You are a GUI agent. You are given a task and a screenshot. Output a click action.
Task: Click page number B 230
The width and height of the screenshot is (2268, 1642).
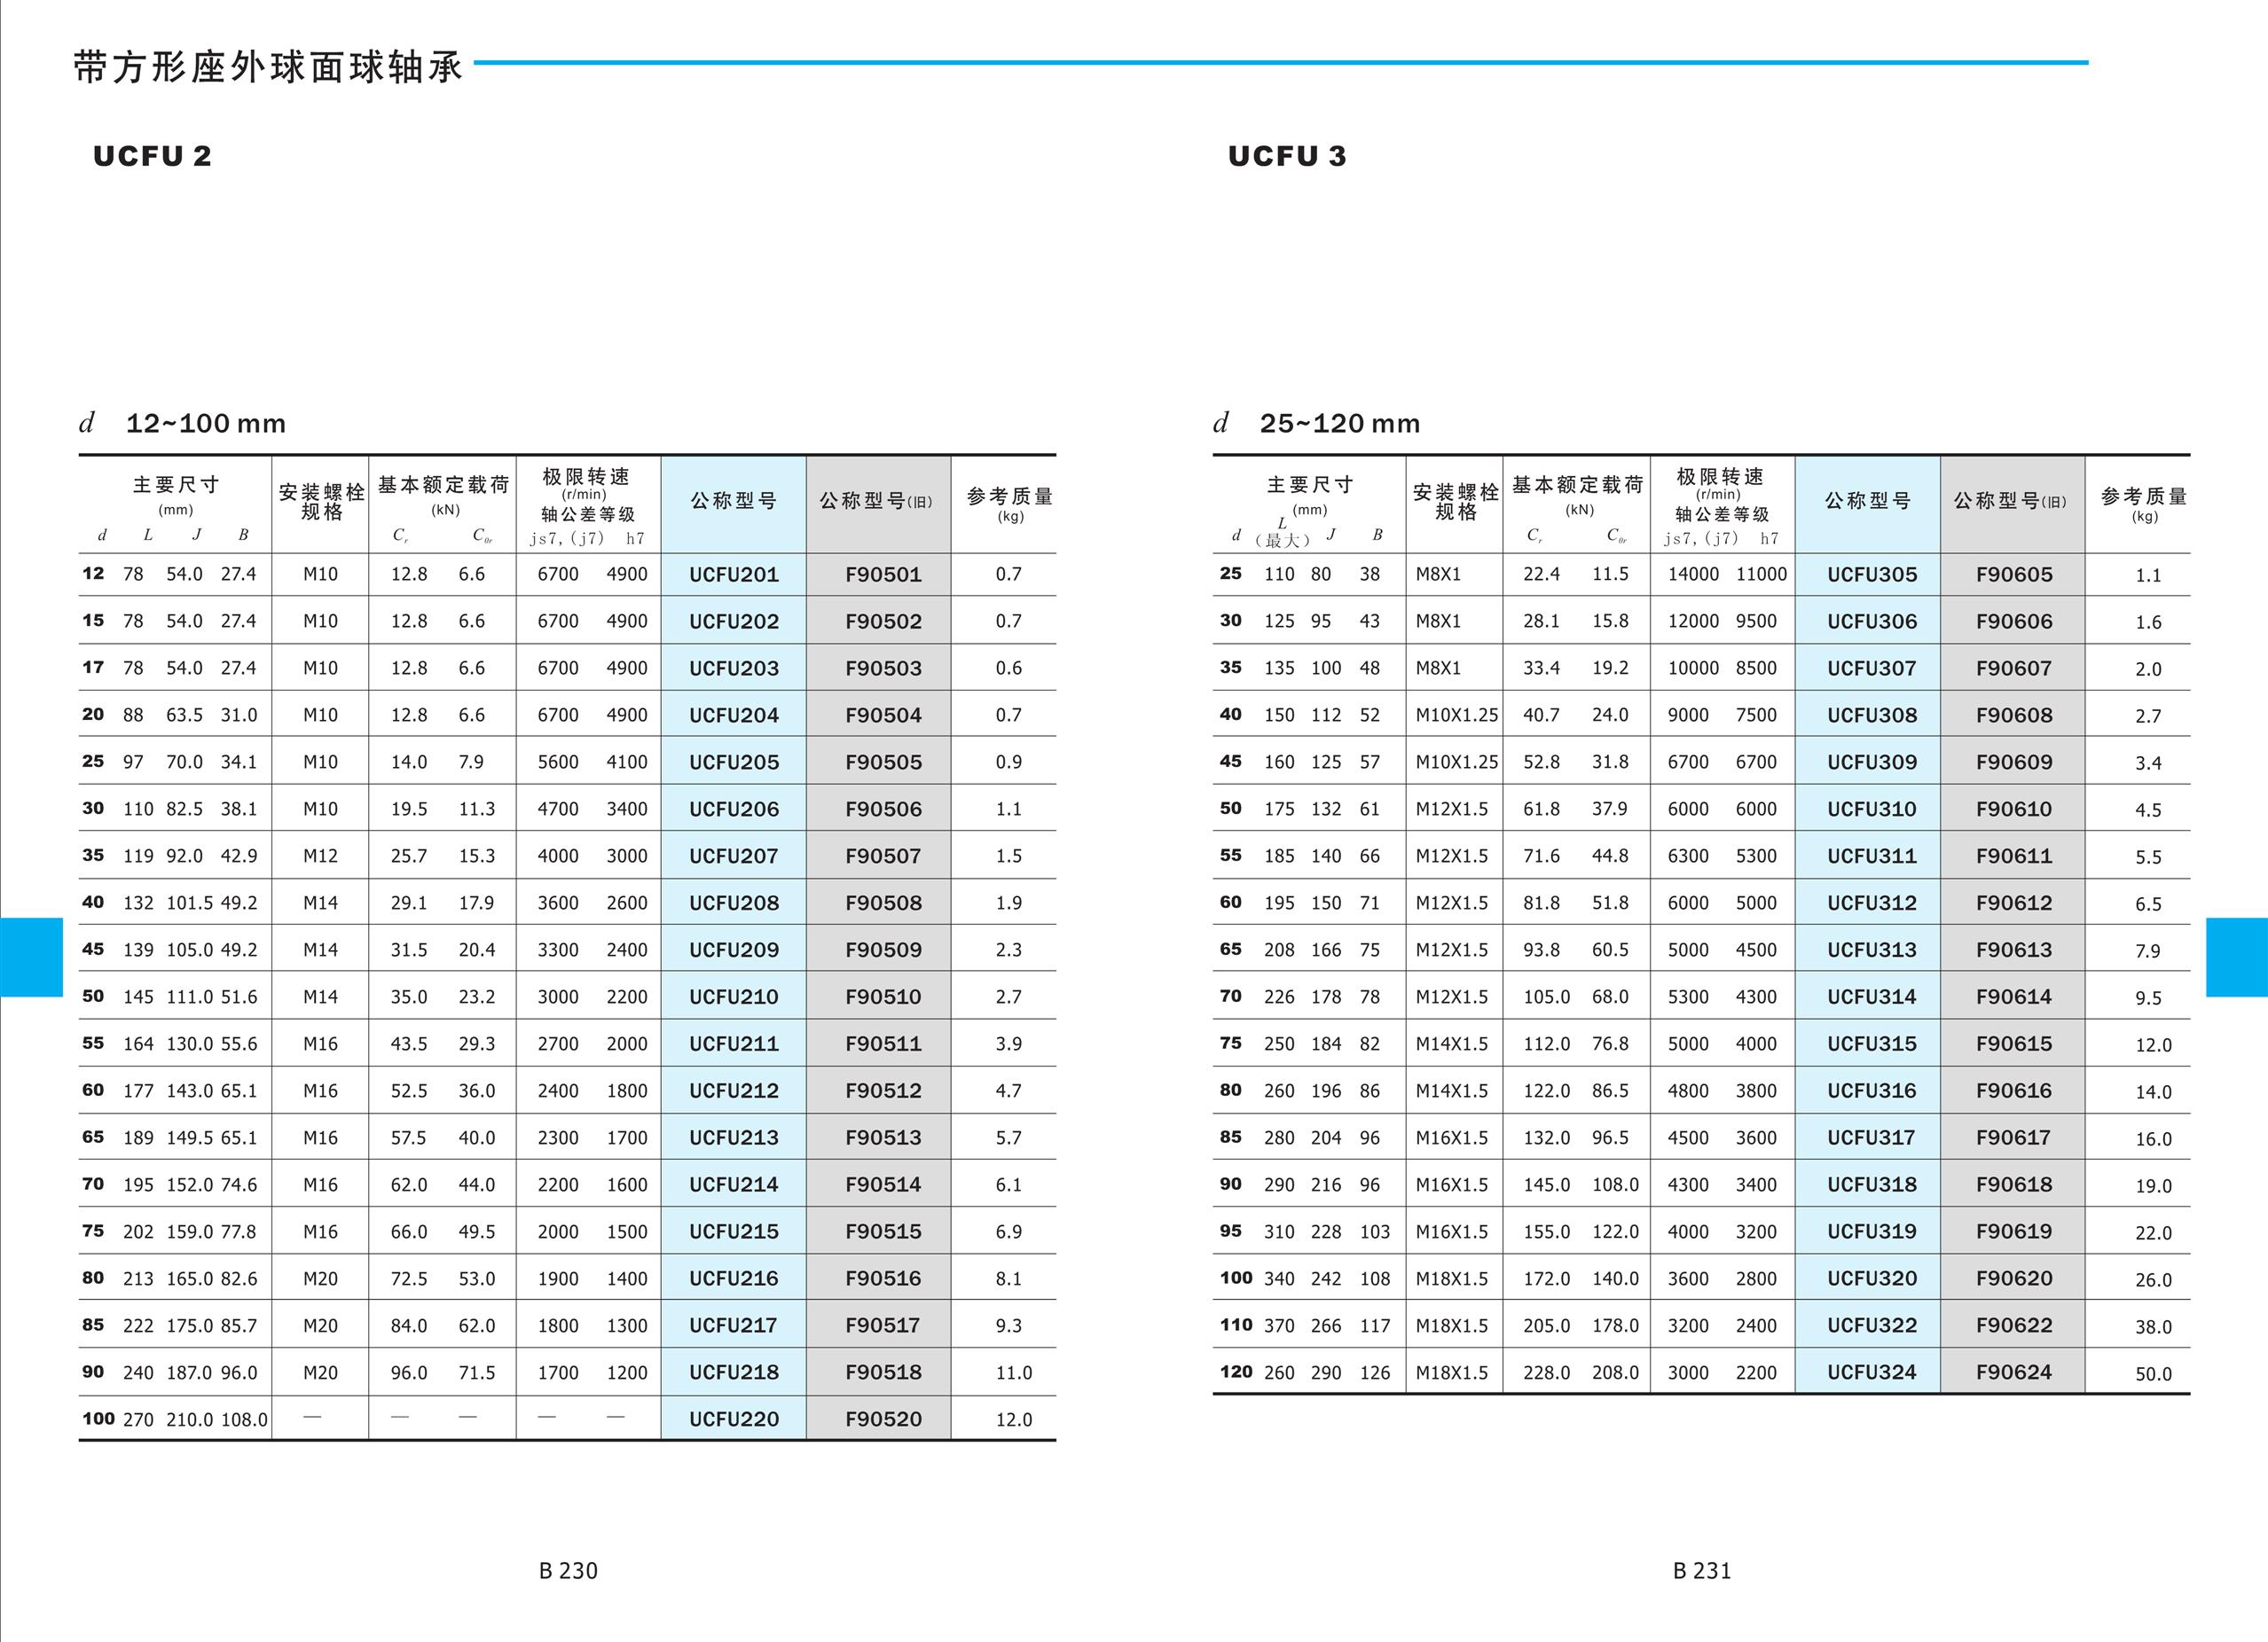(x=567, y=1570)
